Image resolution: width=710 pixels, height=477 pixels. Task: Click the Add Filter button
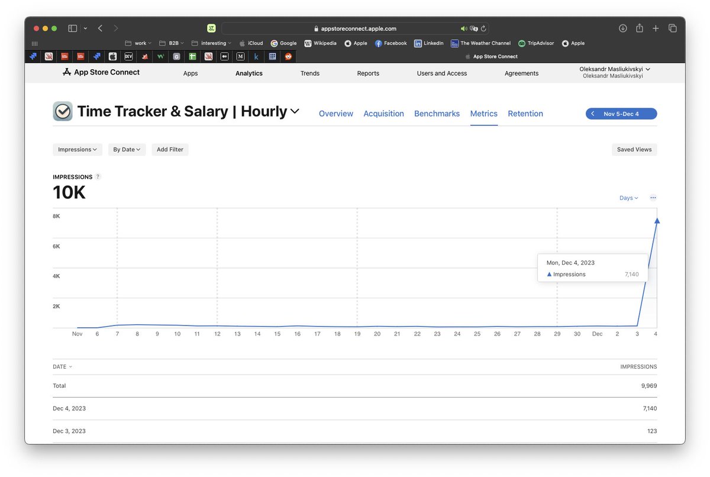pos(170,150)
